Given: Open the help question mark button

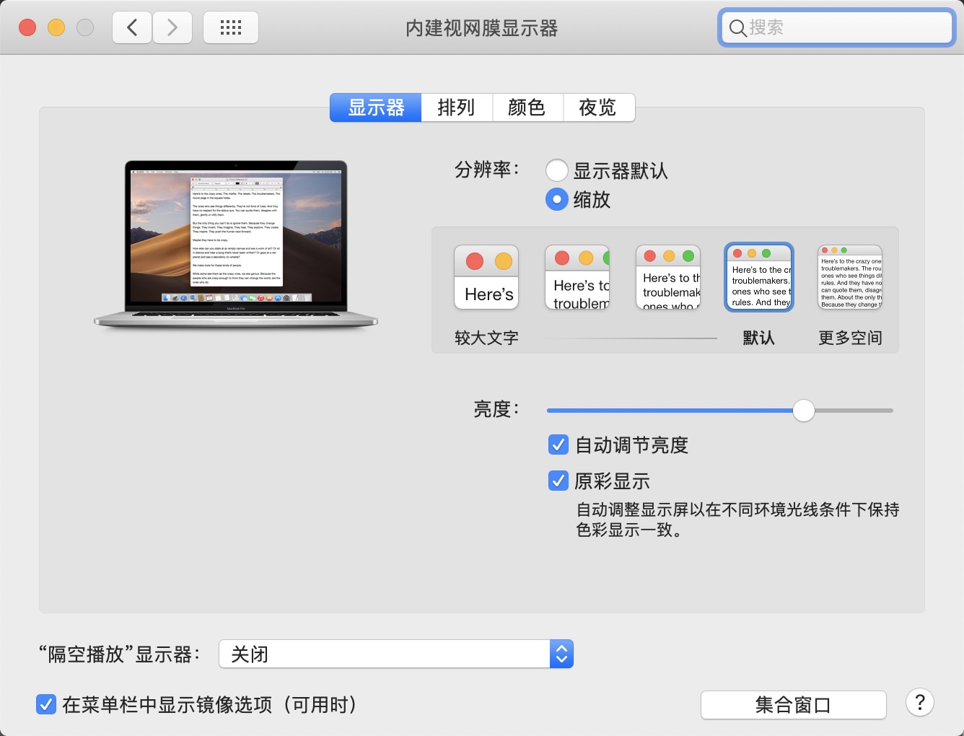Looking at the screenshot, I should click(x=920, y=703).
